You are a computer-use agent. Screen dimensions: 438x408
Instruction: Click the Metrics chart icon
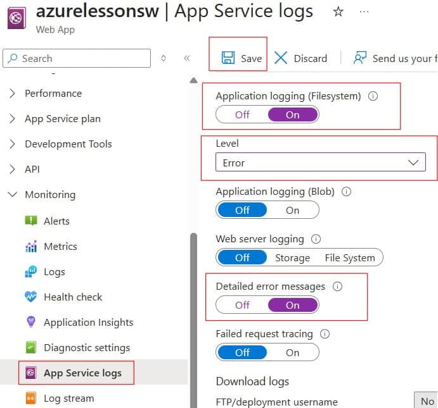[x=30, y=246]
